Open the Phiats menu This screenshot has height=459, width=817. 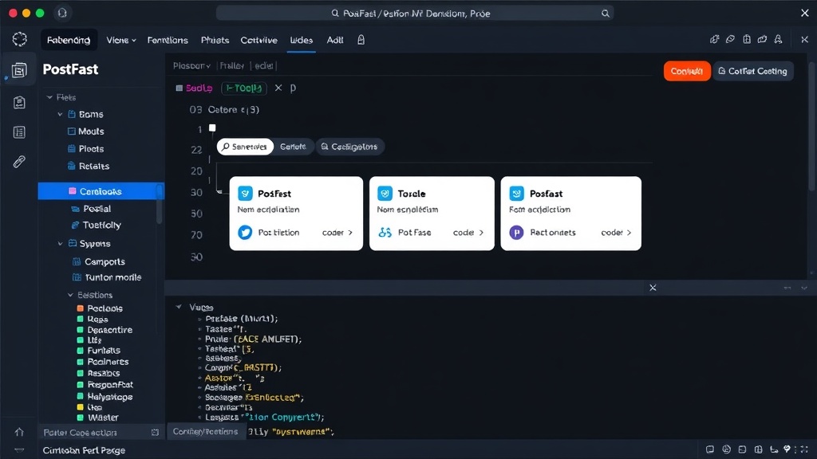pyautogui.click(x=215, y=40)
